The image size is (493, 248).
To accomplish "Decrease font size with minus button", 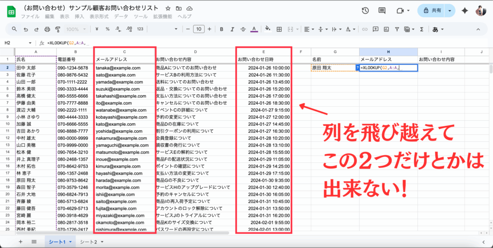I will [x=188, y=29].
